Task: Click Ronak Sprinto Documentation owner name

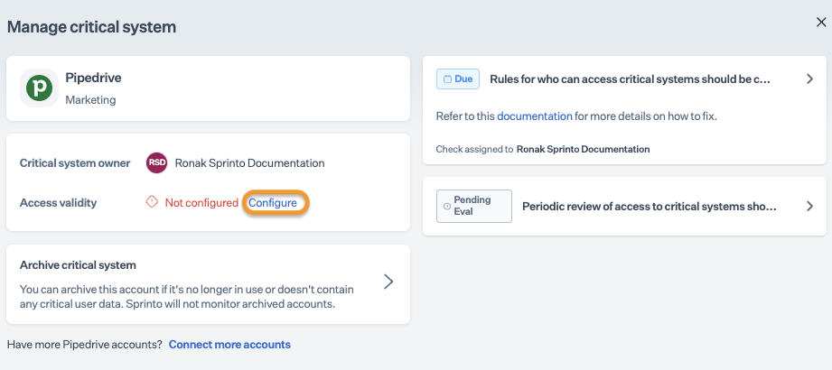Action: point(250,163)
